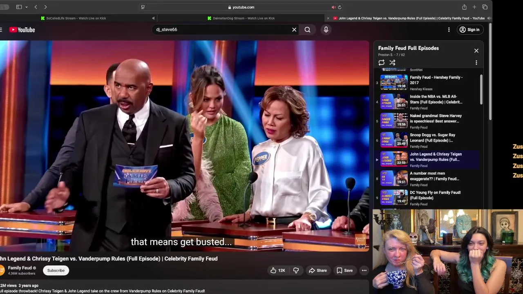The image size is (523, 294).
Task: Toggle shuffle playlist
Action: pos(392,62)
